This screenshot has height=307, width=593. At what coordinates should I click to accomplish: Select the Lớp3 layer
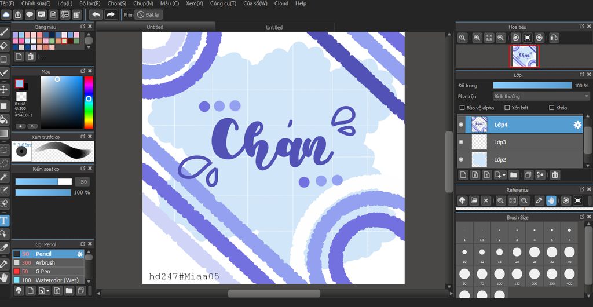coord(520,142)
